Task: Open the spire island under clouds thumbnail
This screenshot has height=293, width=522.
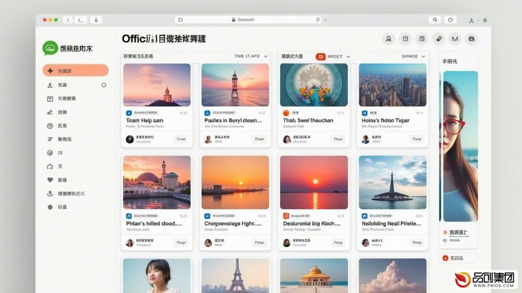Action: [393, 183]
